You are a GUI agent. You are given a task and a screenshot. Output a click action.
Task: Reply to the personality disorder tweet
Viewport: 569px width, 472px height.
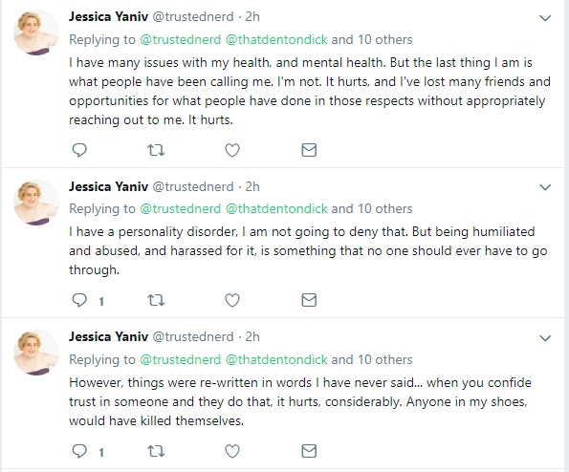79,300
